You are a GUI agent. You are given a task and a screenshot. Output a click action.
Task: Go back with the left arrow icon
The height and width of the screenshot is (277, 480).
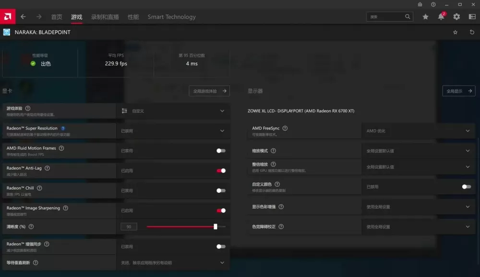[23, 17]
